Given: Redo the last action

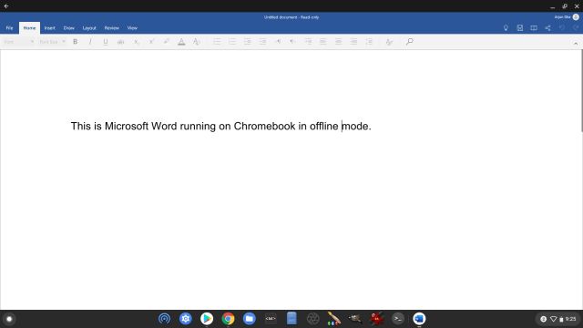Looking at the screenshot, I should (576, 28).
